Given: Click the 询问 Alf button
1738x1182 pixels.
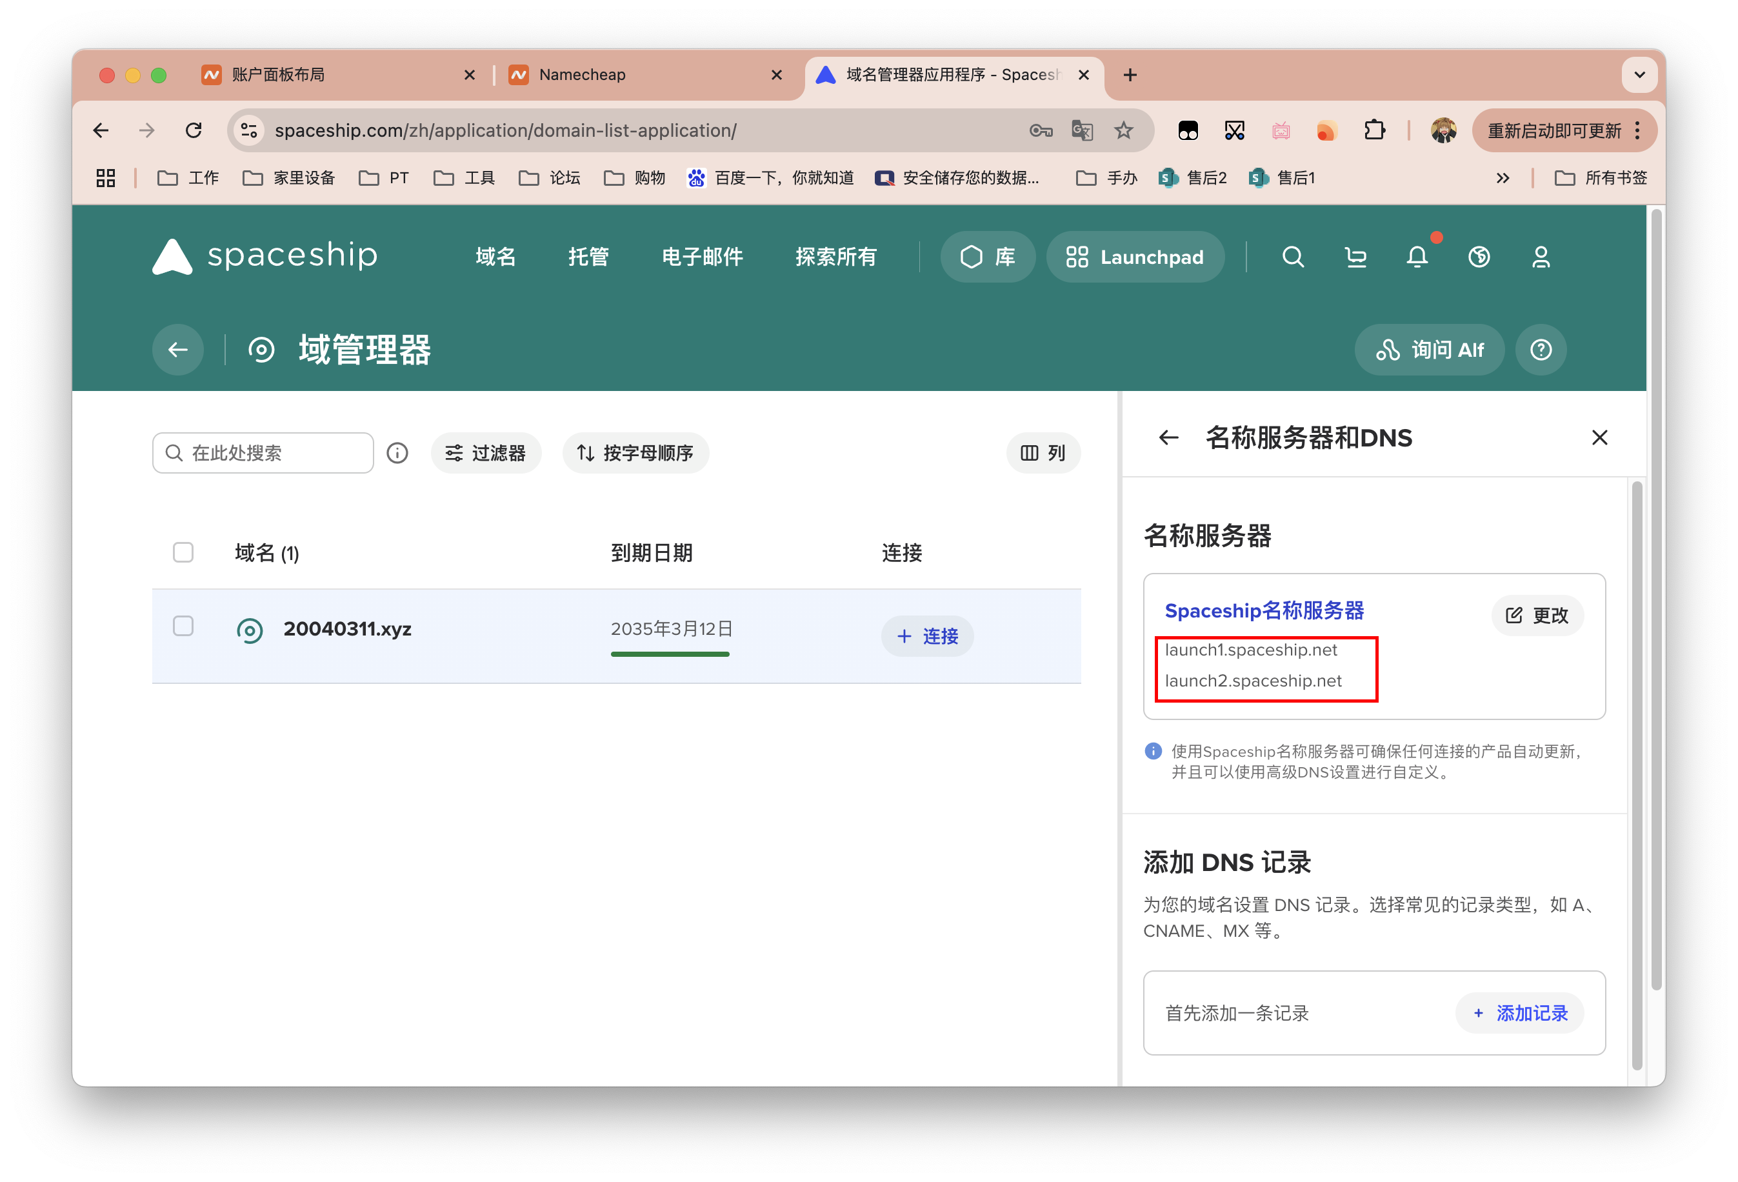Looking at the screenshot, I should (x=1430, y=349).
